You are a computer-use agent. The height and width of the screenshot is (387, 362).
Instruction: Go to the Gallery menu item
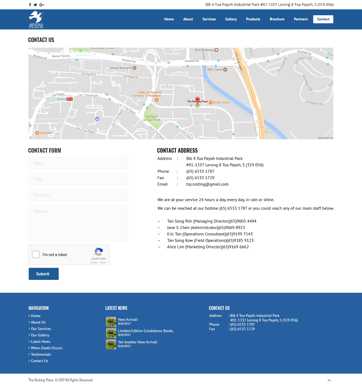click(231, 19)
